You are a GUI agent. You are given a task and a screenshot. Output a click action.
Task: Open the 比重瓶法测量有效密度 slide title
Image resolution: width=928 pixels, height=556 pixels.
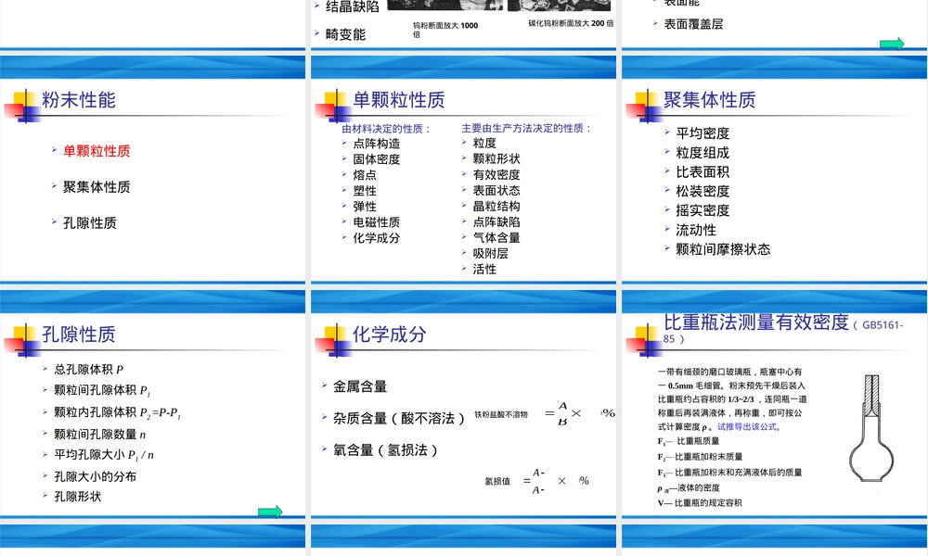(x=782, y=329)
